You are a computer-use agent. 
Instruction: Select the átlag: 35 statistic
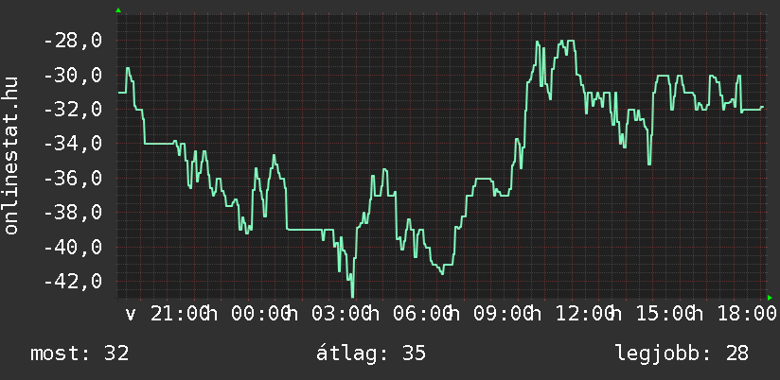(x=371, y=354)
